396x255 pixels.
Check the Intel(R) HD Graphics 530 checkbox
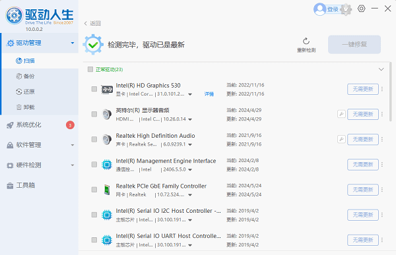coord(94,89)
